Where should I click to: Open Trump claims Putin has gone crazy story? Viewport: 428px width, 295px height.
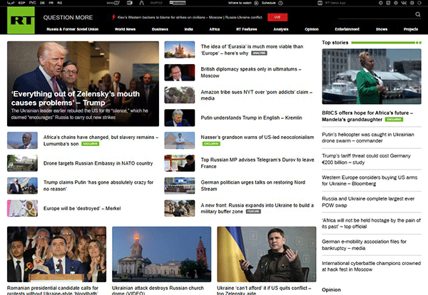pos(98,185)
